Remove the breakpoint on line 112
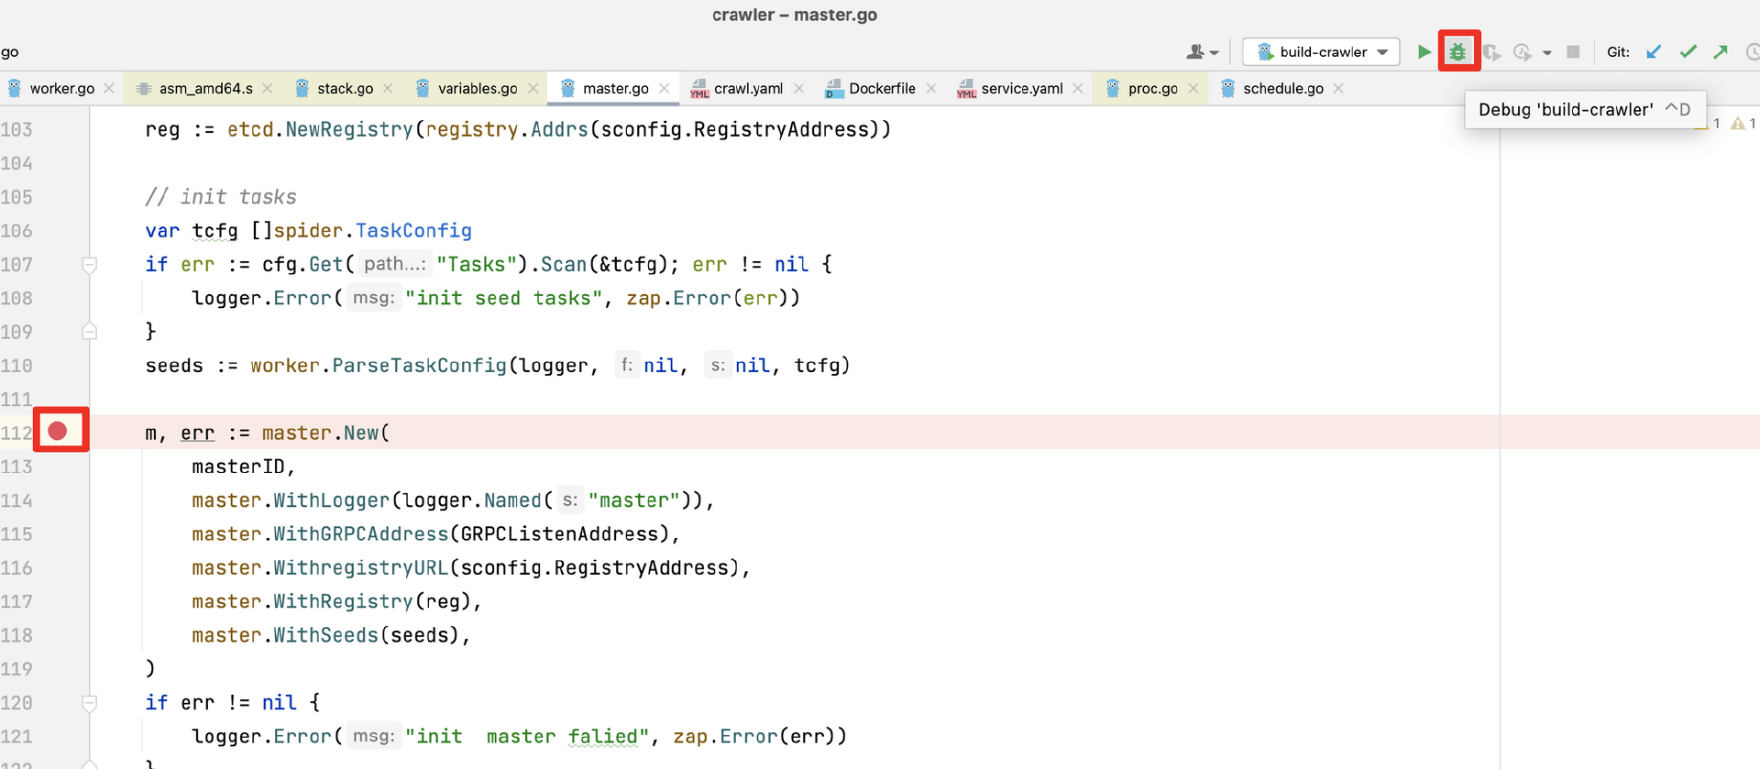Image resolution: width=1760 pixels, height=769 pixels. pos(58,431)
